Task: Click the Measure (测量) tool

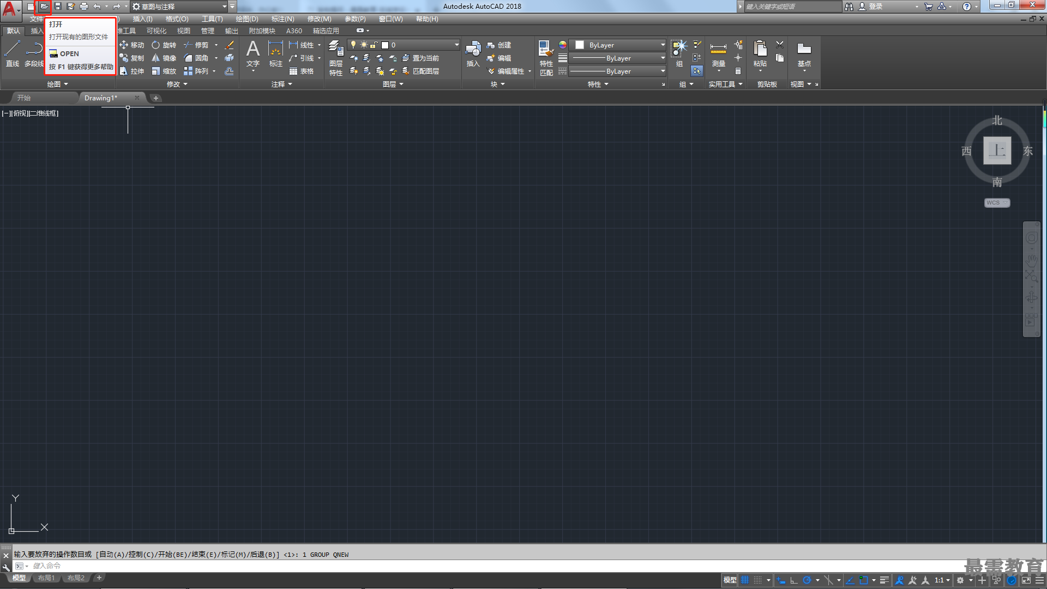Action: [718, 53]
